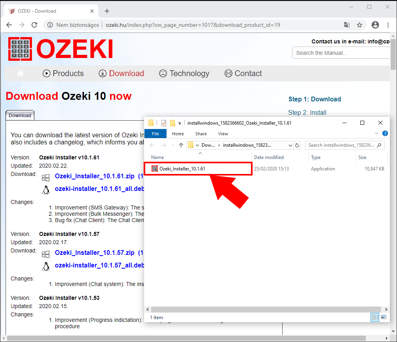The image size is (397, 342).
Task: Download Ozeki_Installer_10.1.57.zip
Action: [95, 252]
